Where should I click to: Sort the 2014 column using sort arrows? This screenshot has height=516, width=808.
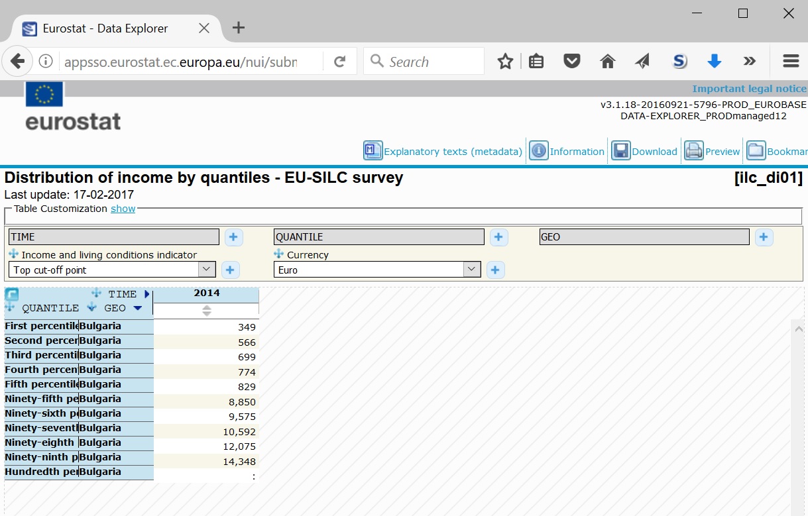point(206,310)
